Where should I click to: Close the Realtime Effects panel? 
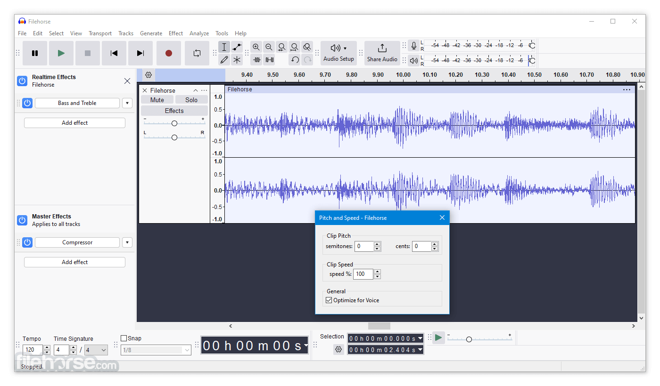click(127, 81)
